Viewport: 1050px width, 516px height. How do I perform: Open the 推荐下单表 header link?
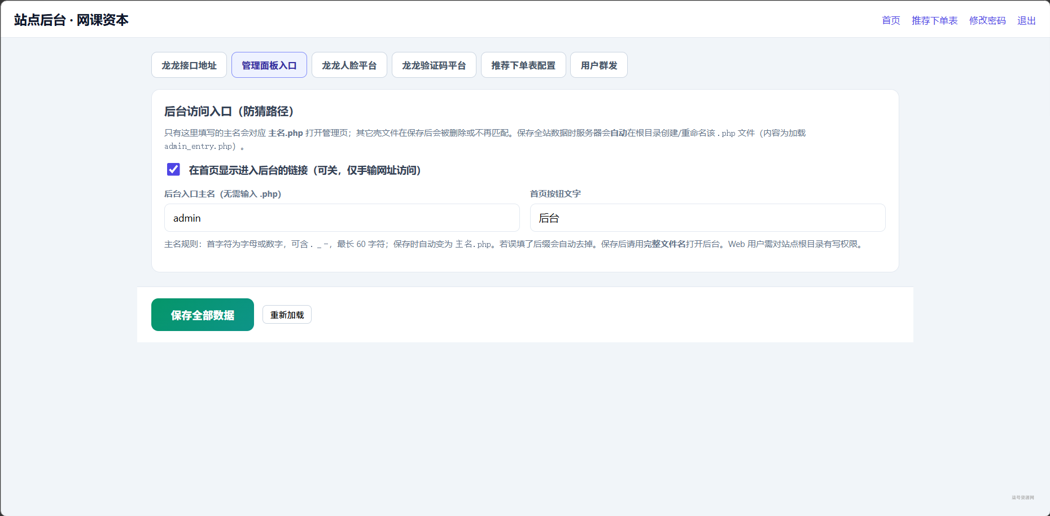934,20
